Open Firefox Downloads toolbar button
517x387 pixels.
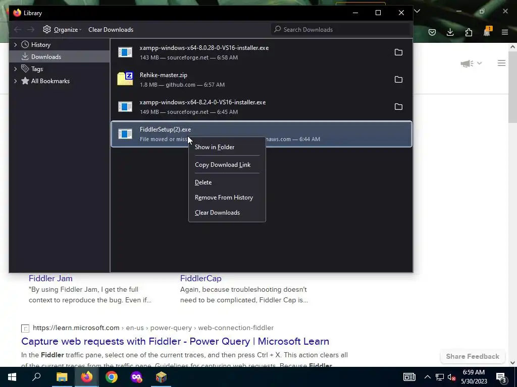pyautogui.click(x=450, y=32)
